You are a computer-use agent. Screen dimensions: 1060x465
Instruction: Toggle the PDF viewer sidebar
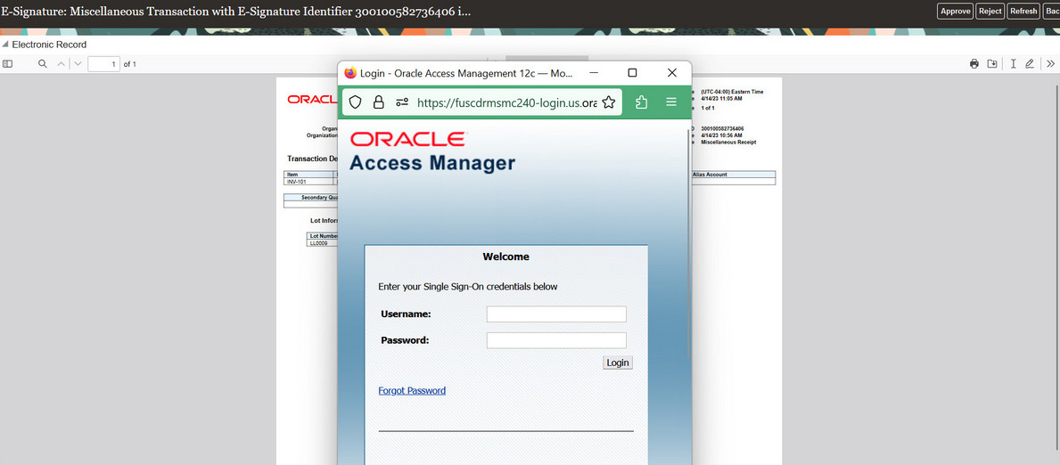pyautogui.click(x=7, y=63)
